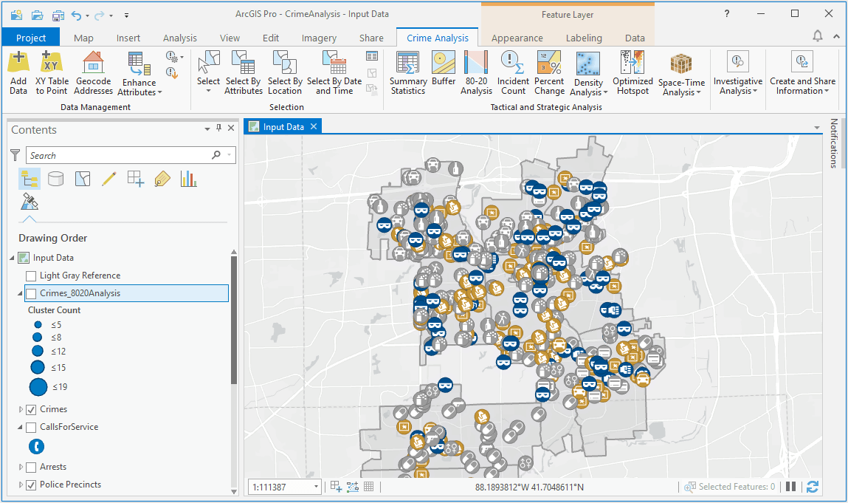Show the Crimes_8020Analysis layer
Viewport: 848px width, 503px height.
(31, 292)
